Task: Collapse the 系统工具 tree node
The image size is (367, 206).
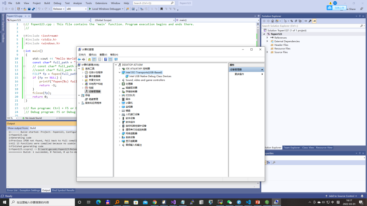Action: click(x=79, y=68)
